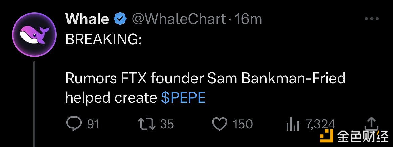Image resolution: width=393 pixels, height=147 pixels.
Task: Click the reply count 91
Action: 93,124
